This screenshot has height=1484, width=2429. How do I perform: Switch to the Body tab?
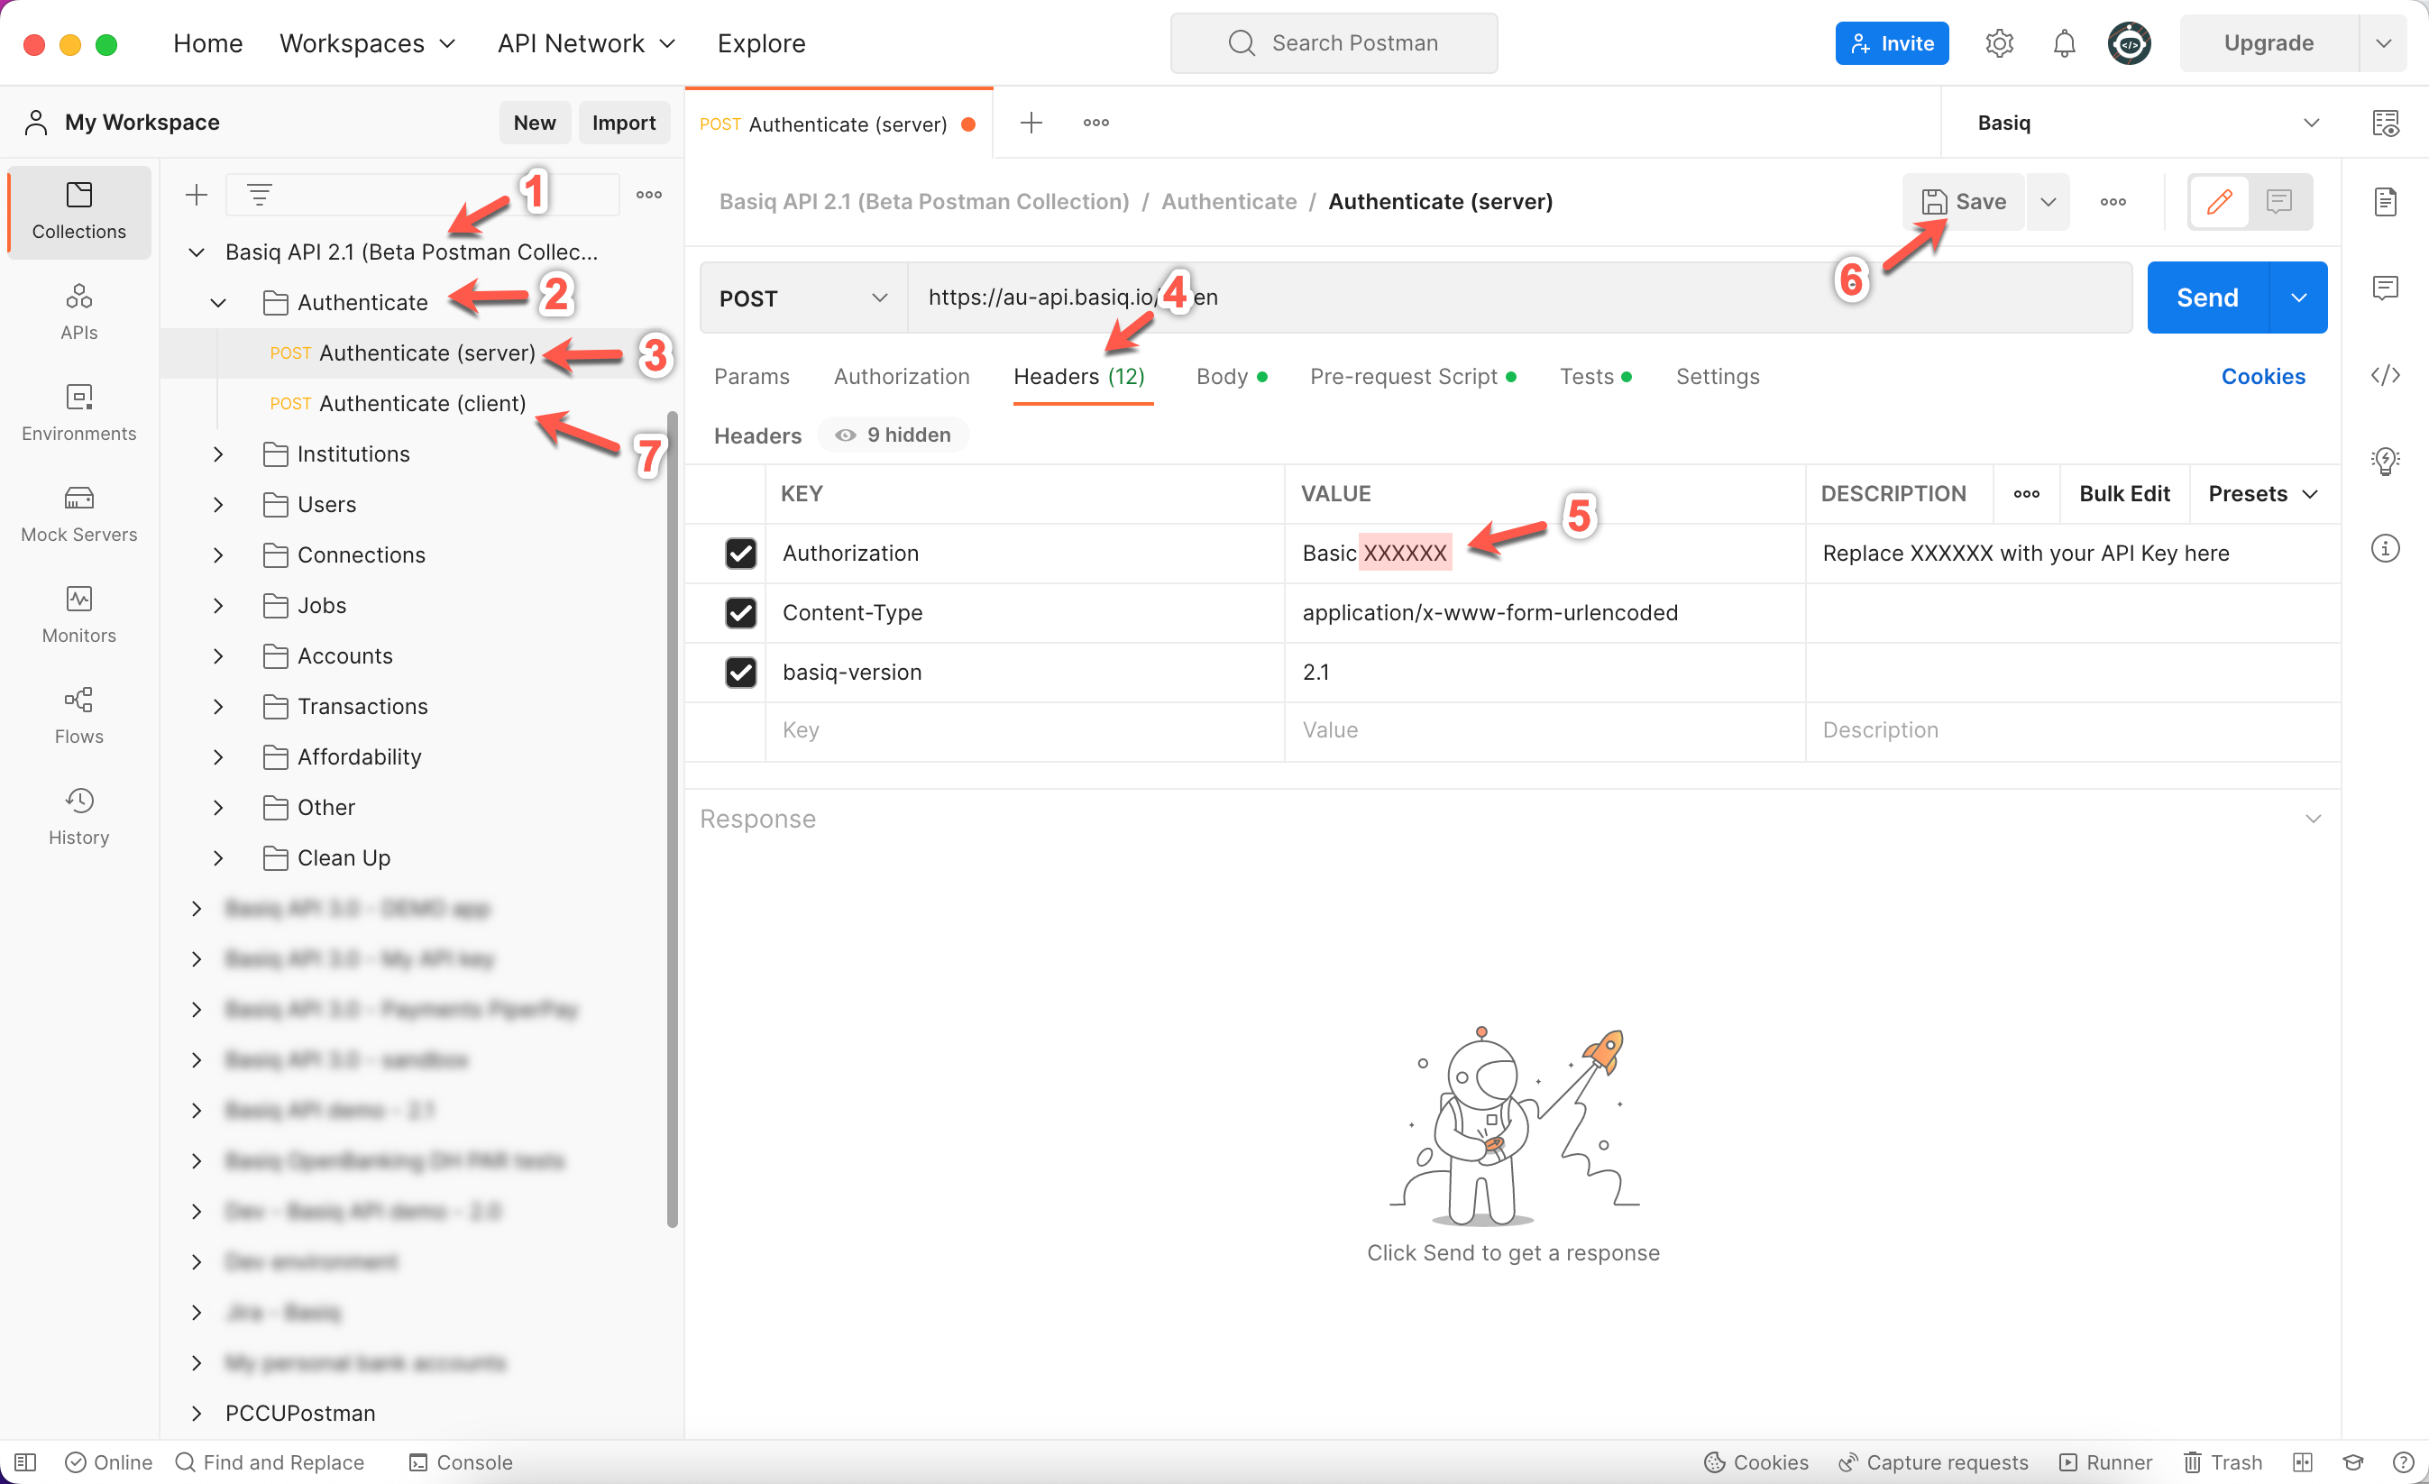click(x=1223, y=377)
